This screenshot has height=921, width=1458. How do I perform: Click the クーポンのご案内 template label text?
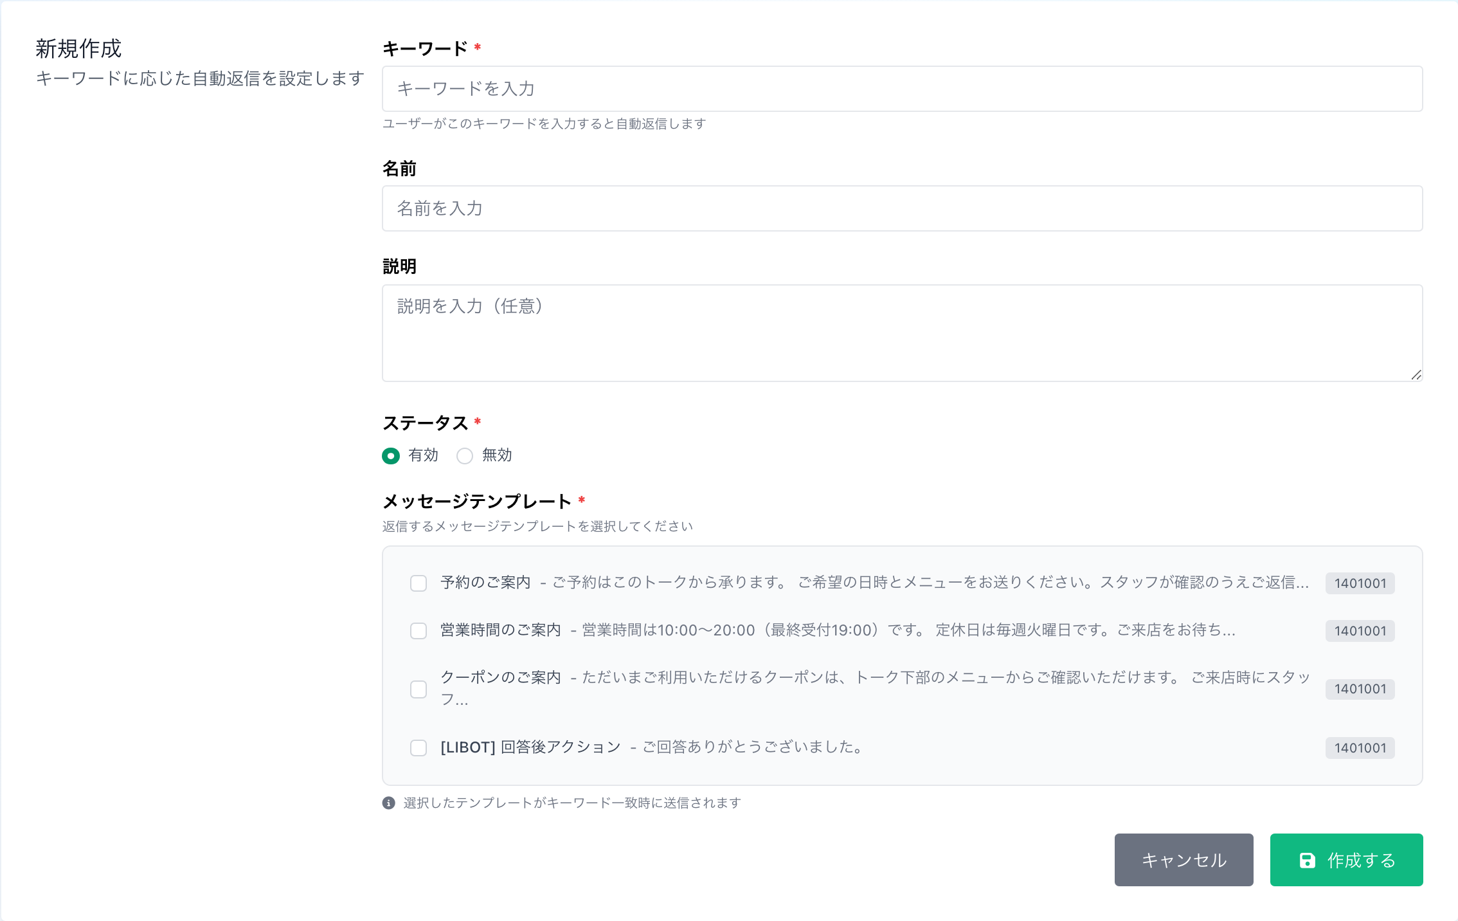501,677
